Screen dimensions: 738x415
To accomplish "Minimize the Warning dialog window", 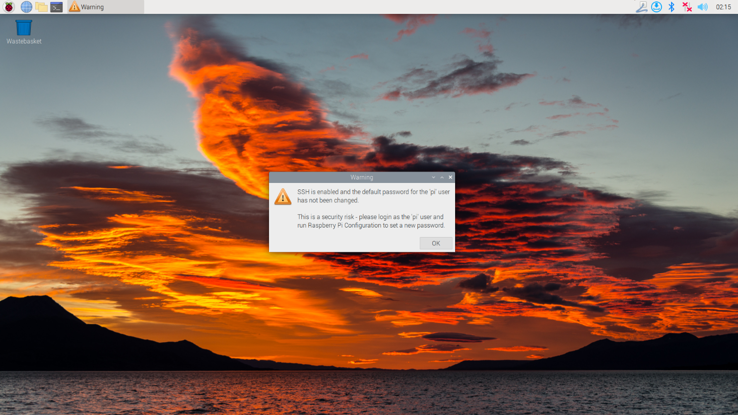I will [433, 178].
